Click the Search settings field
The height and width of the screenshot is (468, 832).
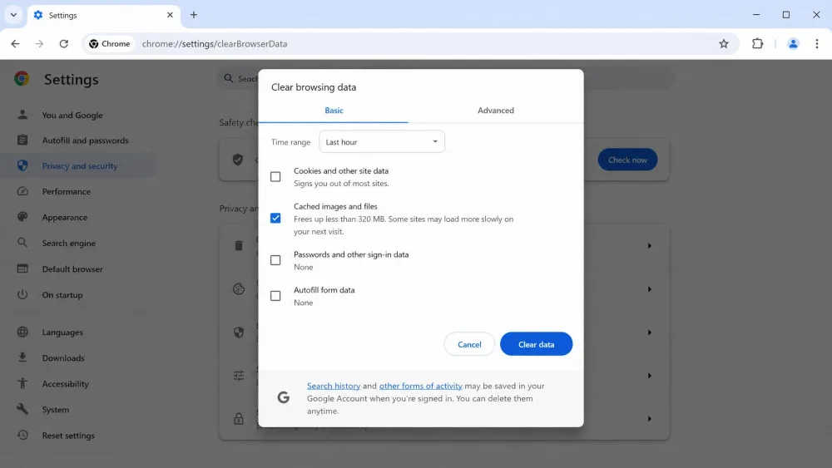pyautogui.click(x=446, y=78)
